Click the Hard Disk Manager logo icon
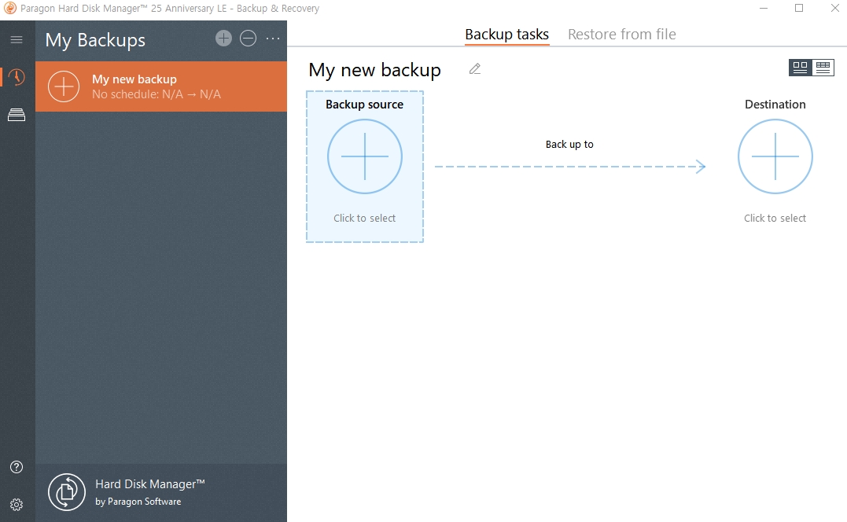Image resolution: width=847 pixels, height=522 pixels. click(x=66, y=492)
